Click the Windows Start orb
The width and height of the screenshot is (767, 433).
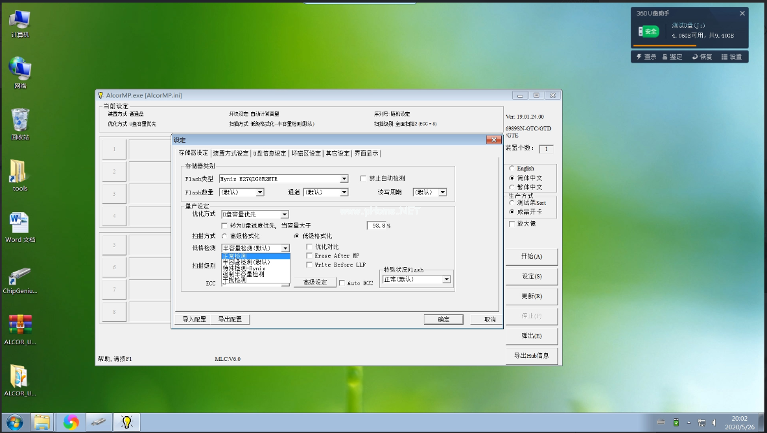[x=14, y=423]
